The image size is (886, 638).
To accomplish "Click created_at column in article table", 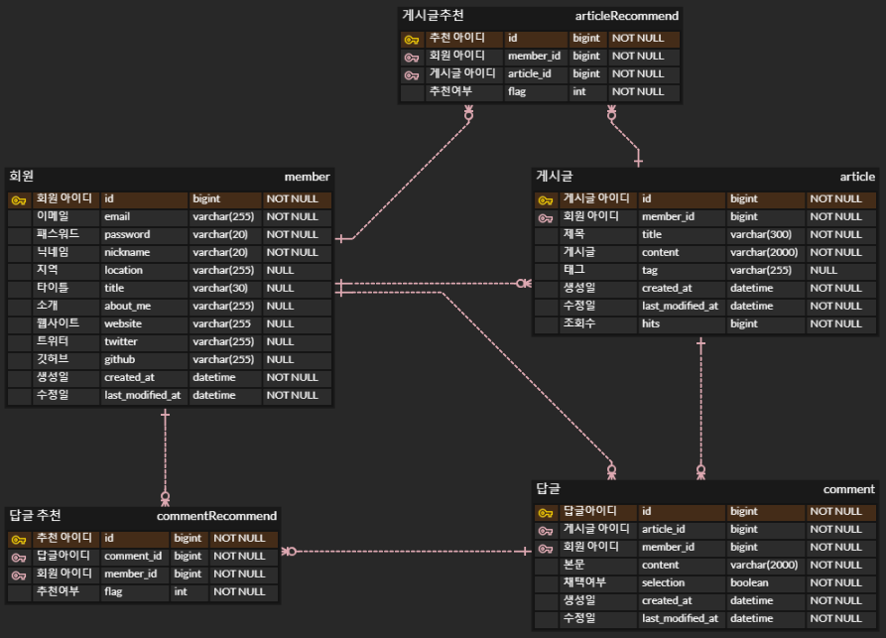I will coord(667,288).
